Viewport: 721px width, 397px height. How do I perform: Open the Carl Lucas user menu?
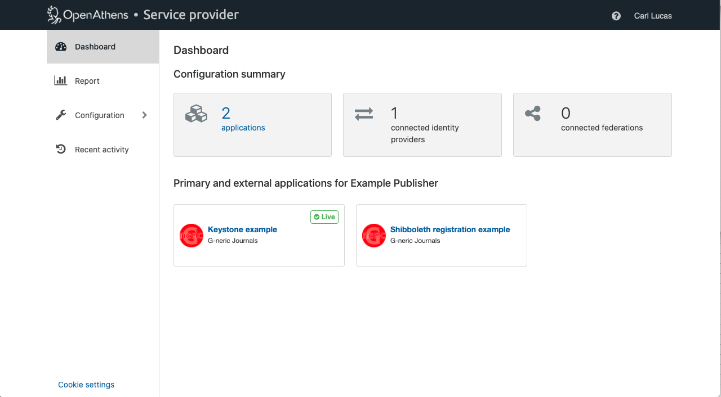(652, 16)
